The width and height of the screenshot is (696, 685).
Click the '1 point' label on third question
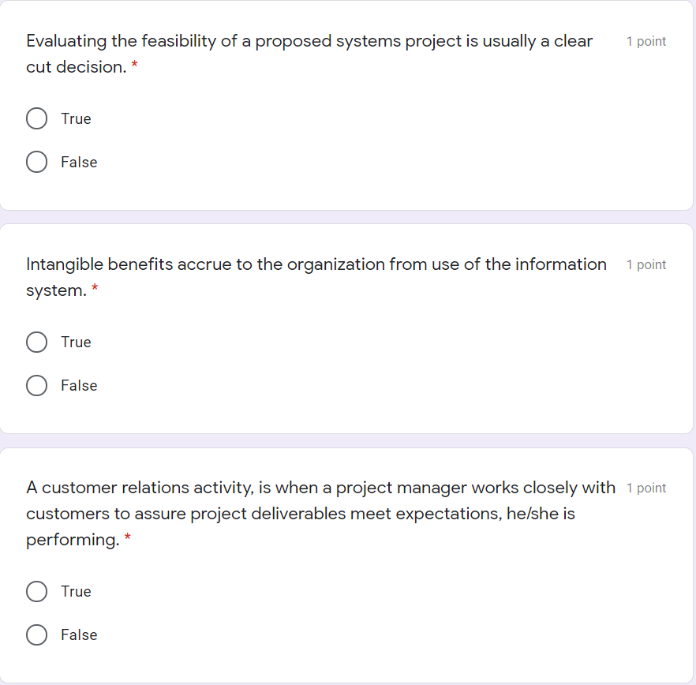point(645,488)
